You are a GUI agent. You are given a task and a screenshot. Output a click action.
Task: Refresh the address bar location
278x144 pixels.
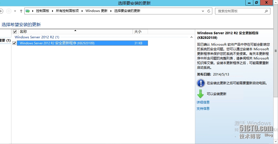209,11
